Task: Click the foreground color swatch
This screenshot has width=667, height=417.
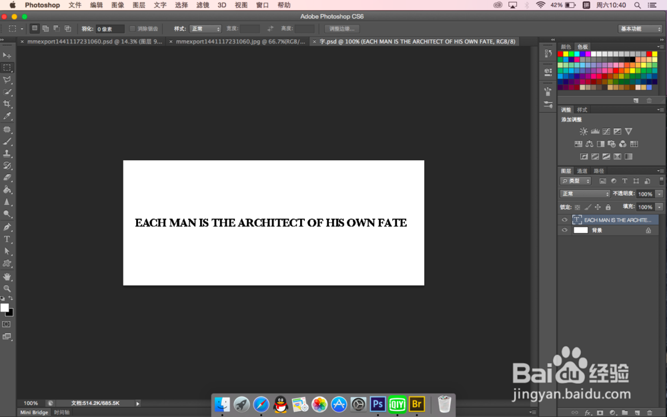Action: (x=4, y=308)
